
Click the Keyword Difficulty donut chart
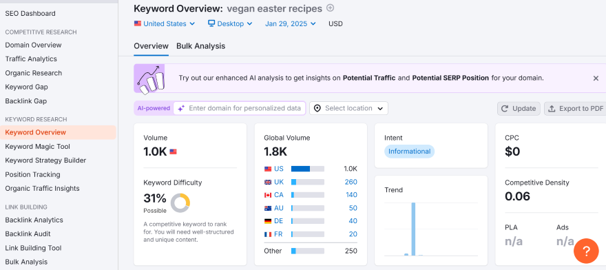point(180,203)
